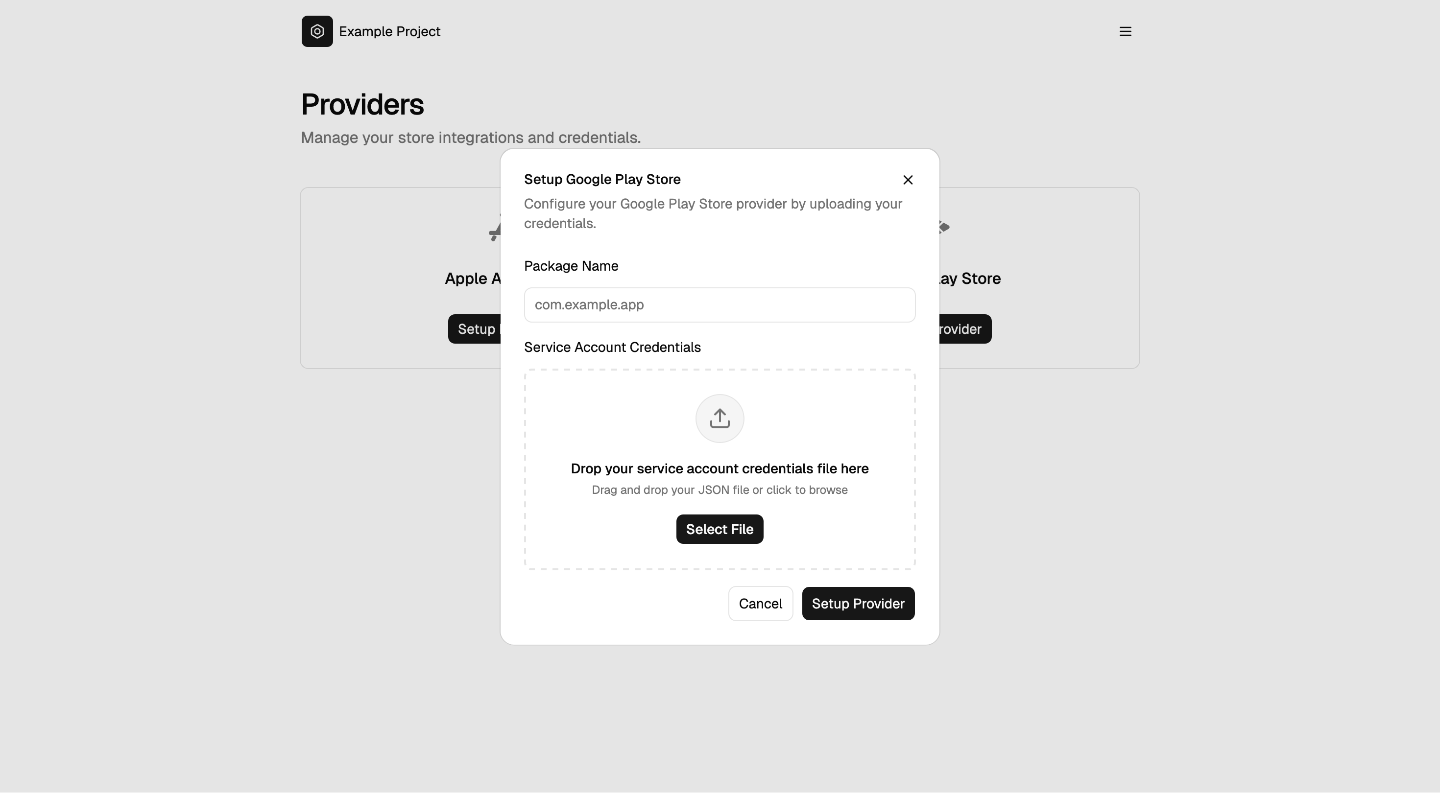Click the Select File button

[719, 529]
